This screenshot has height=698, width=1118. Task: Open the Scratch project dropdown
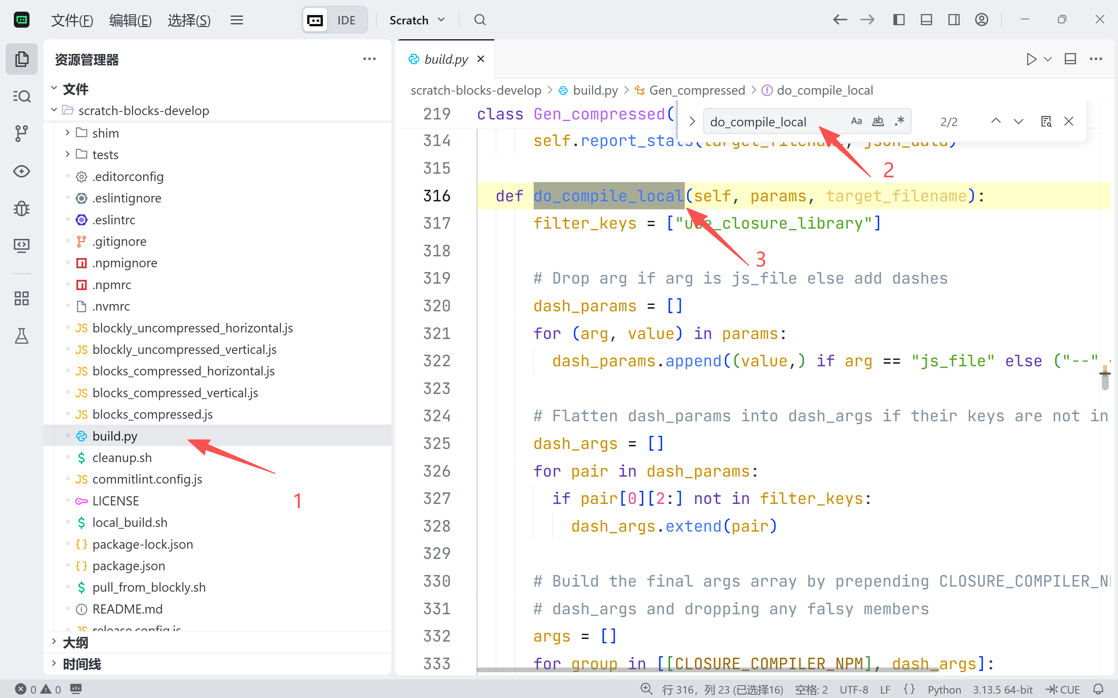click(x=417, y=20)
